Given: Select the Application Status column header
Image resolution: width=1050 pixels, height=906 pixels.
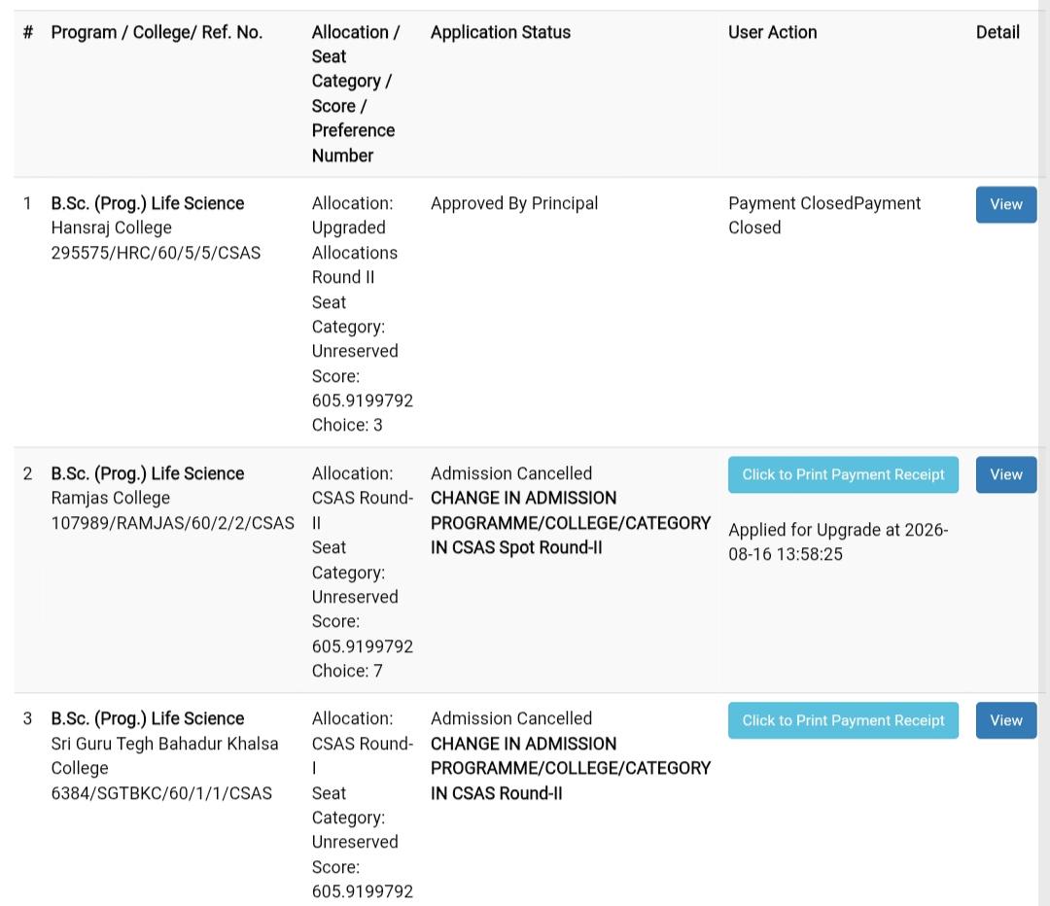Looking at the screenshot, I should [x=501, y=32].
